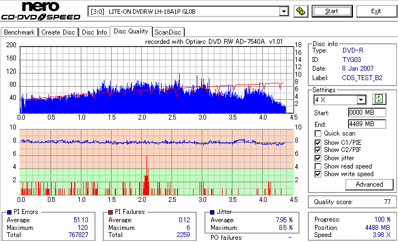This screenshot has height=242, width=398.
Task: Open the LITE-ON drive selection dropdown
Action: (x=284, y=12)
